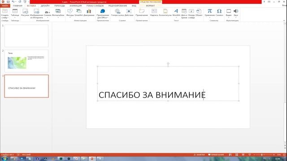Click the Help question mark button
The width and height of the screenshot is (287, 161).
(x=264, y=2)
